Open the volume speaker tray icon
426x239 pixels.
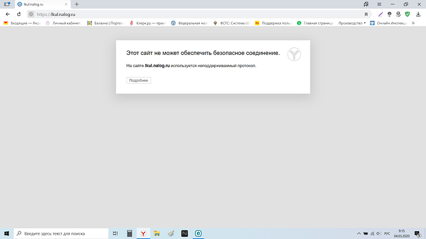pos(378,233)
